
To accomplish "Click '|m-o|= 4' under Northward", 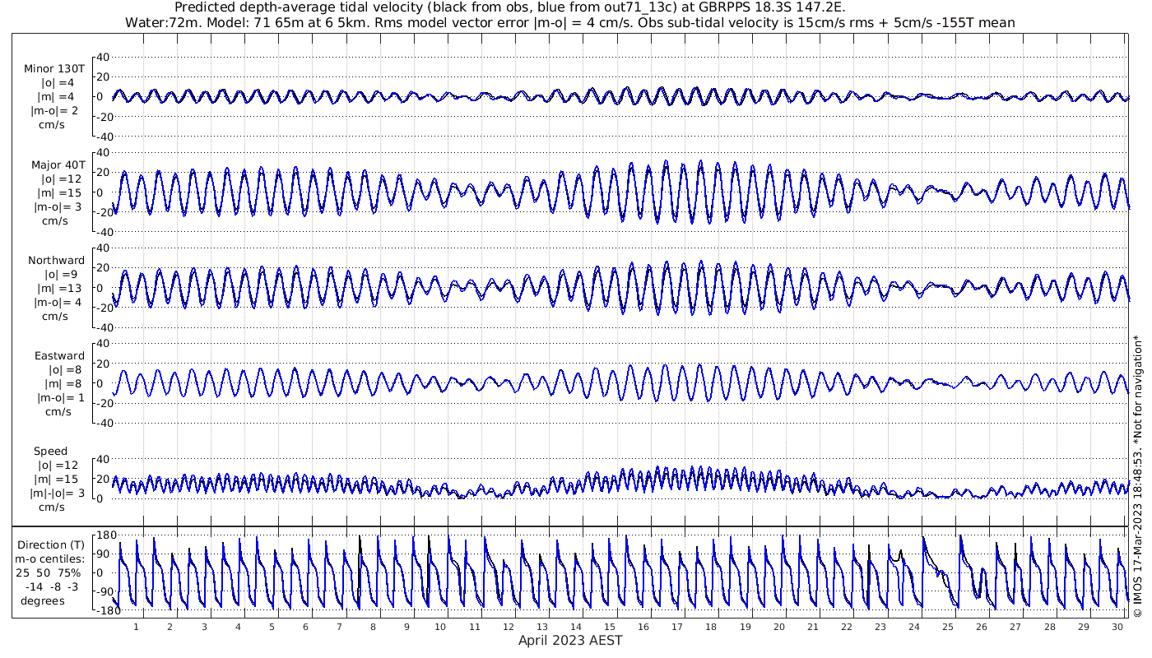I will [x=58, y=302].
